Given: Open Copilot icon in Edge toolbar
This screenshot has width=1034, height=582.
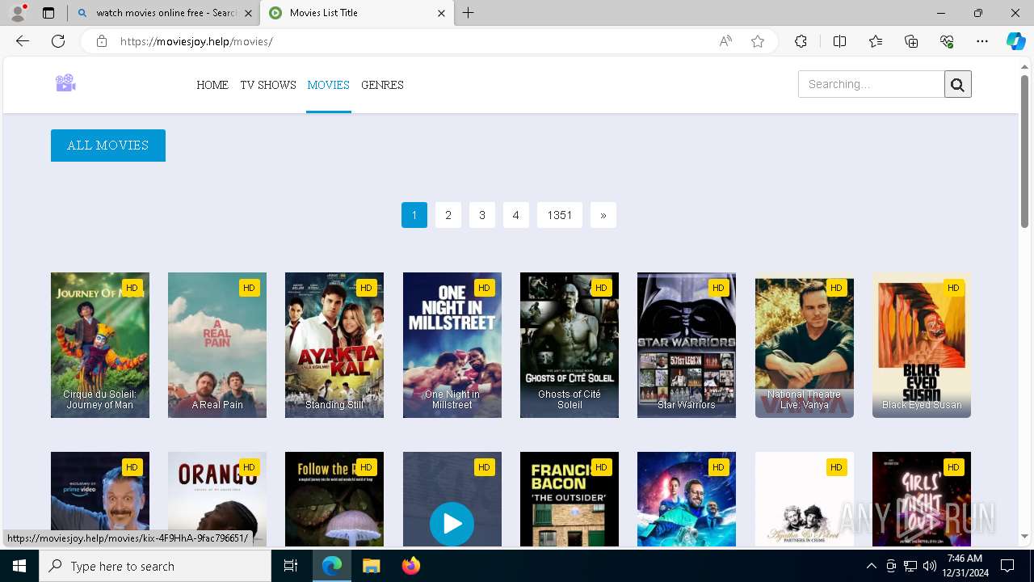Looking at the screenshot, I should 1015,41.
